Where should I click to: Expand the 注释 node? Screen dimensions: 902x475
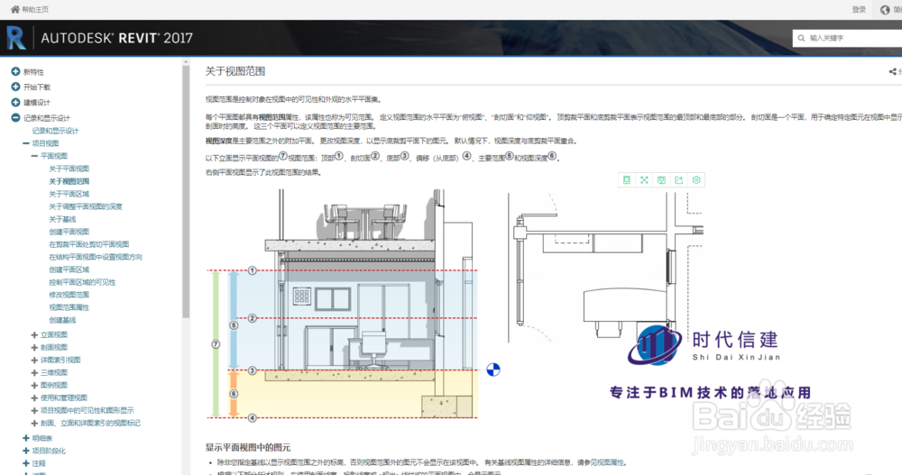26,463
